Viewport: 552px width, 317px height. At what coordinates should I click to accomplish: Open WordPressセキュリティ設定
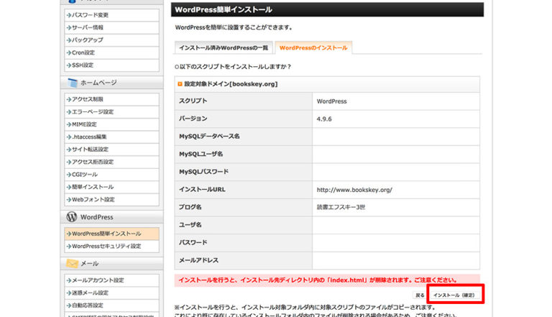click(112, 247)
